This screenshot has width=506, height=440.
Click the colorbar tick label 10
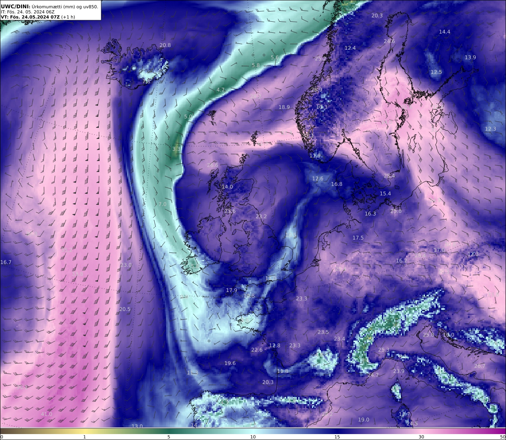tap(253, 437)
